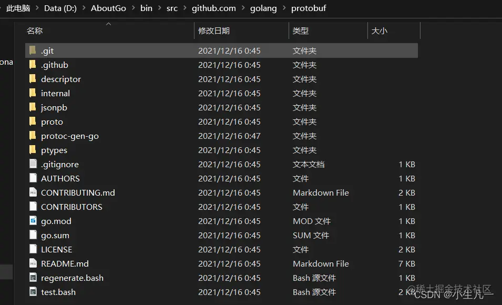Click the proto folder icon

point(33,121)
